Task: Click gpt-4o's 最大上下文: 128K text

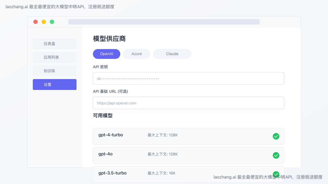Action: (x=163, y=154)
